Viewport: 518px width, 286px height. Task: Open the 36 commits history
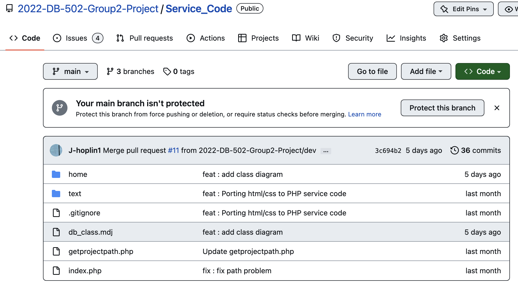(x=476, y=150)
